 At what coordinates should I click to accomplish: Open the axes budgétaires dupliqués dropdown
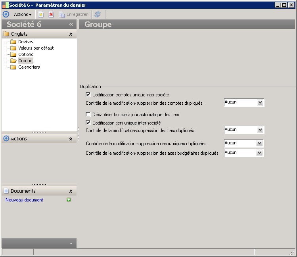[x=259, y=153]
